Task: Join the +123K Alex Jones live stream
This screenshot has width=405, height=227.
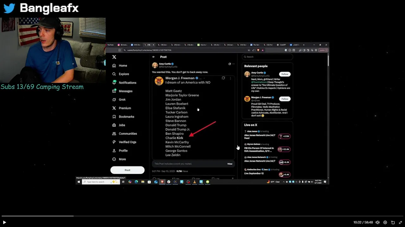Action: tap(284, 136)
